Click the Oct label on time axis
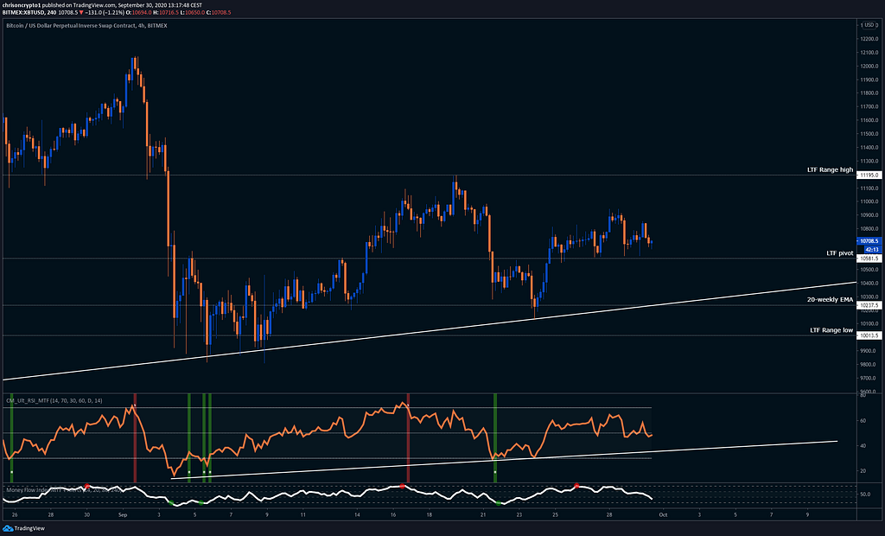This screenshot has height=536, width=885. [663, 514]
